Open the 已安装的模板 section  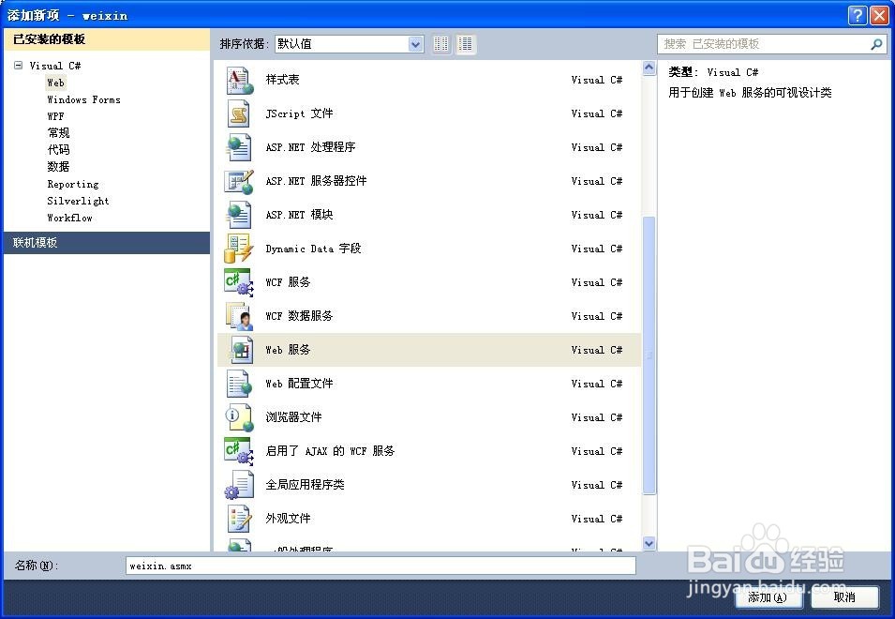click(107, 39)
